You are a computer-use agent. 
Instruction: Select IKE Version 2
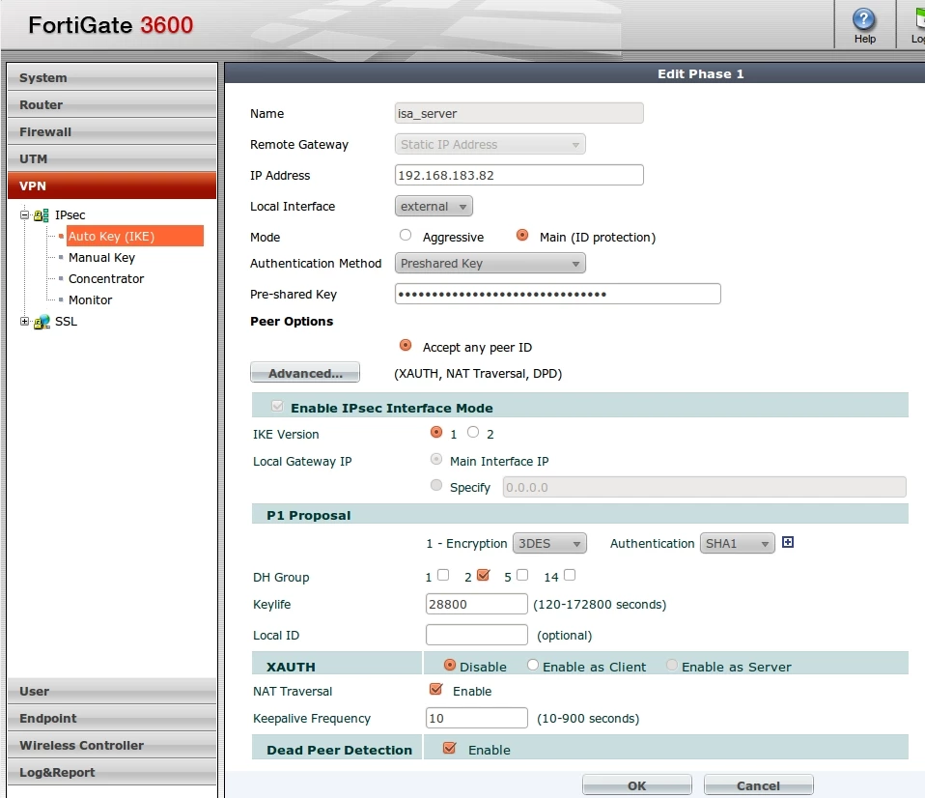coord(472,432)
